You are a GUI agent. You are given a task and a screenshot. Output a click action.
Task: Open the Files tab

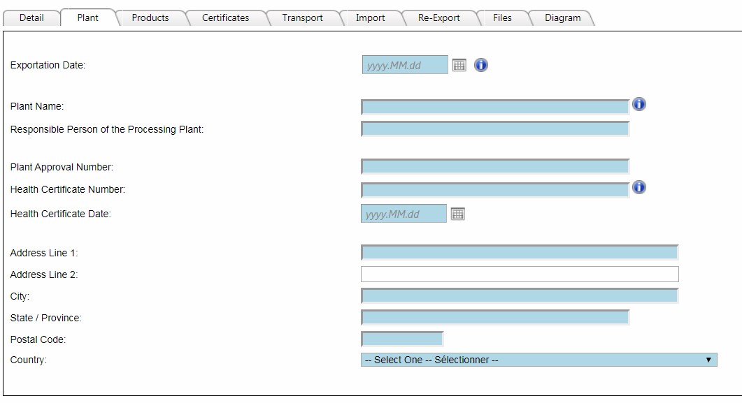click(x=502, y=18)
